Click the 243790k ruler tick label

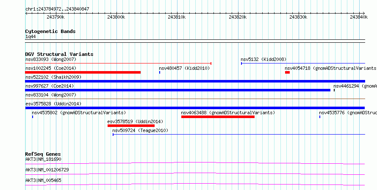55,17
